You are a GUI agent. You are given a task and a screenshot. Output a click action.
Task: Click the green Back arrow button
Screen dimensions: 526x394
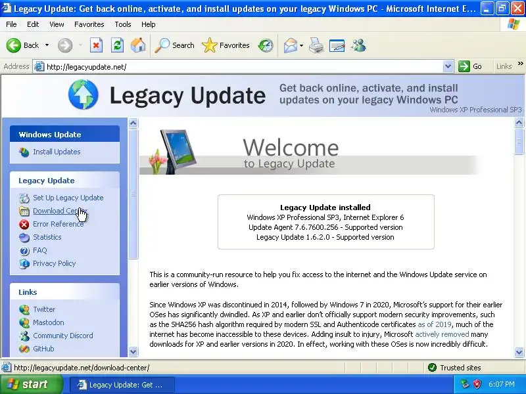pyautogui.click(x=14, y=45)
